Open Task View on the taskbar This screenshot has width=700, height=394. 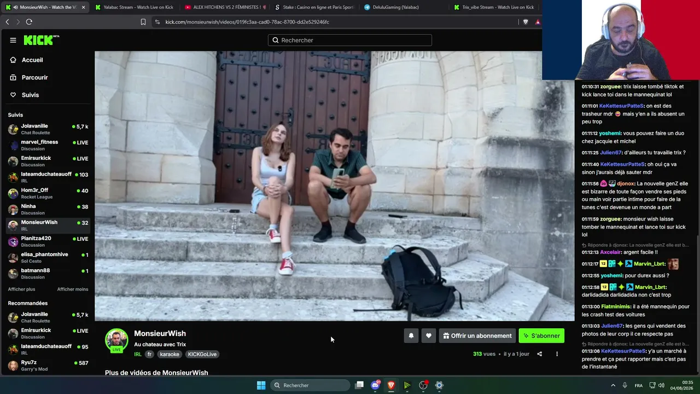pyautogui.click(x=359, y=385)
